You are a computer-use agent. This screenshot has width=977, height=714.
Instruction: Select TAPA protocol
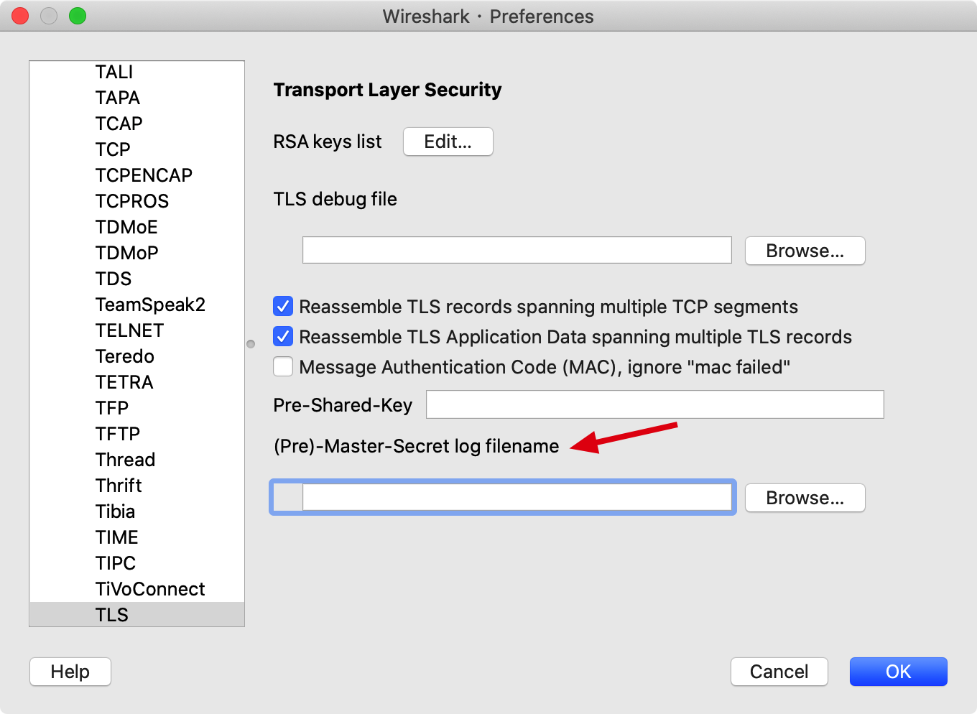[x=136, y=98]
